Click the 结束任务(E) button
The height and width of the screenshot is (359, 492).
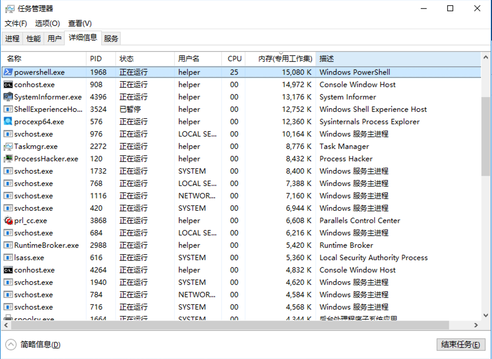coord(460,345)
